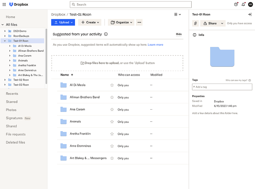Open the app grid launcher icon
Screen dimensions: 255x189
click(x=4, y=5)
